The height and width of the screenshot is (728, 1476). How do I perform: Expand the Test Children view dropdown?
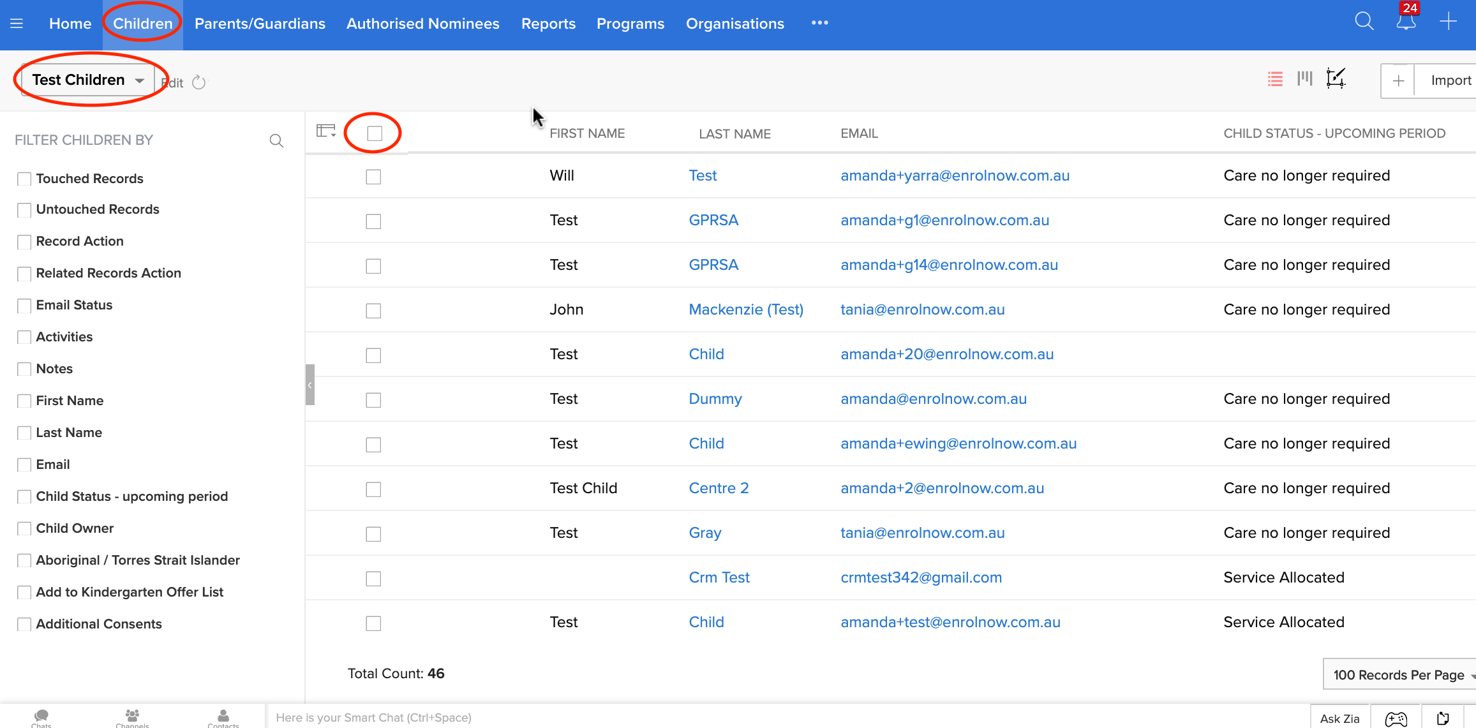click(x=139, y=80)
